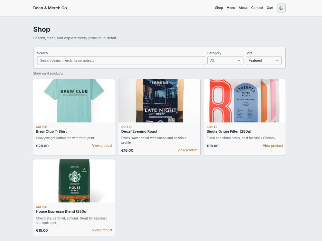Screen dimensions: 322x241
Task: Expand the Category dropdown set to All
Action: pos(225,60)
